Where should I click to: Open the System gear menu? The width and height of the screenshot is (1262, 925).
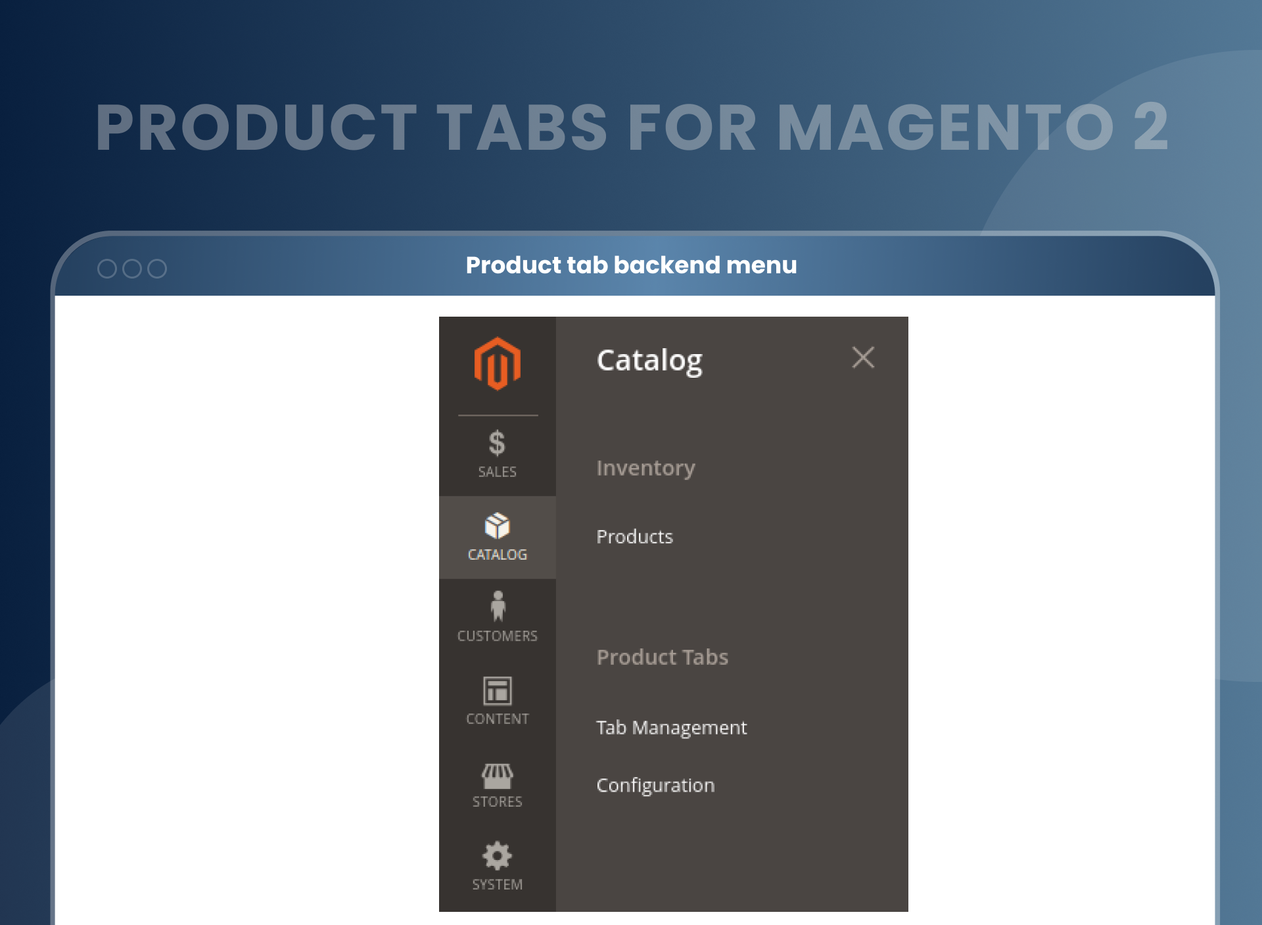pos(497,867)
